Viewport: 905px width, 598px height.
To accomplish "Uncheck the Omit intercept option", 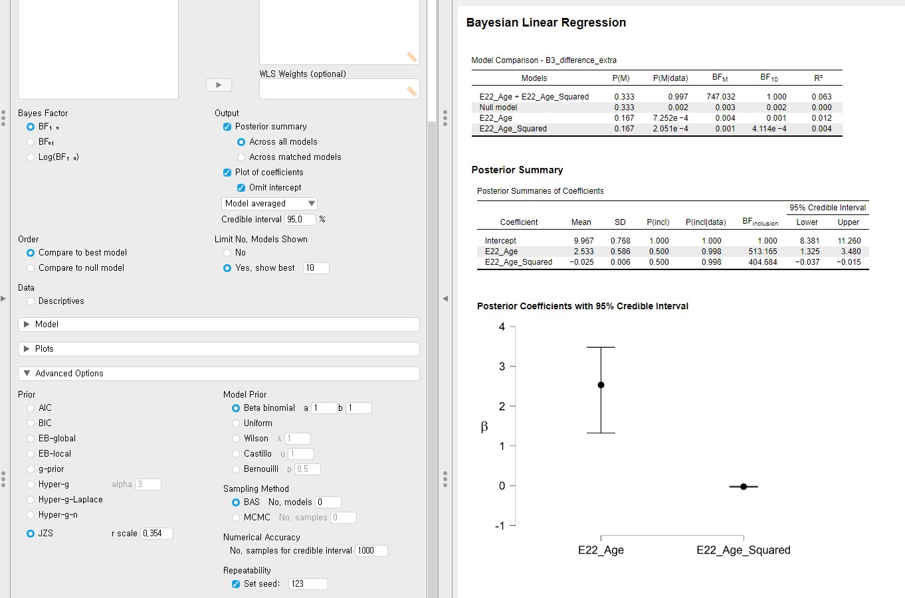I will click(241, 188).
